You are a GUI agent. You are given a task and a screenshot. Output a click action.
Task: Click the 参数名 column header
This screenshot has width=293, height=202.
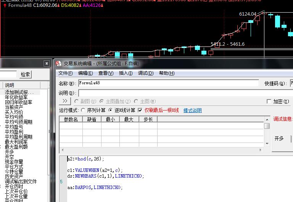coord(71,119)
